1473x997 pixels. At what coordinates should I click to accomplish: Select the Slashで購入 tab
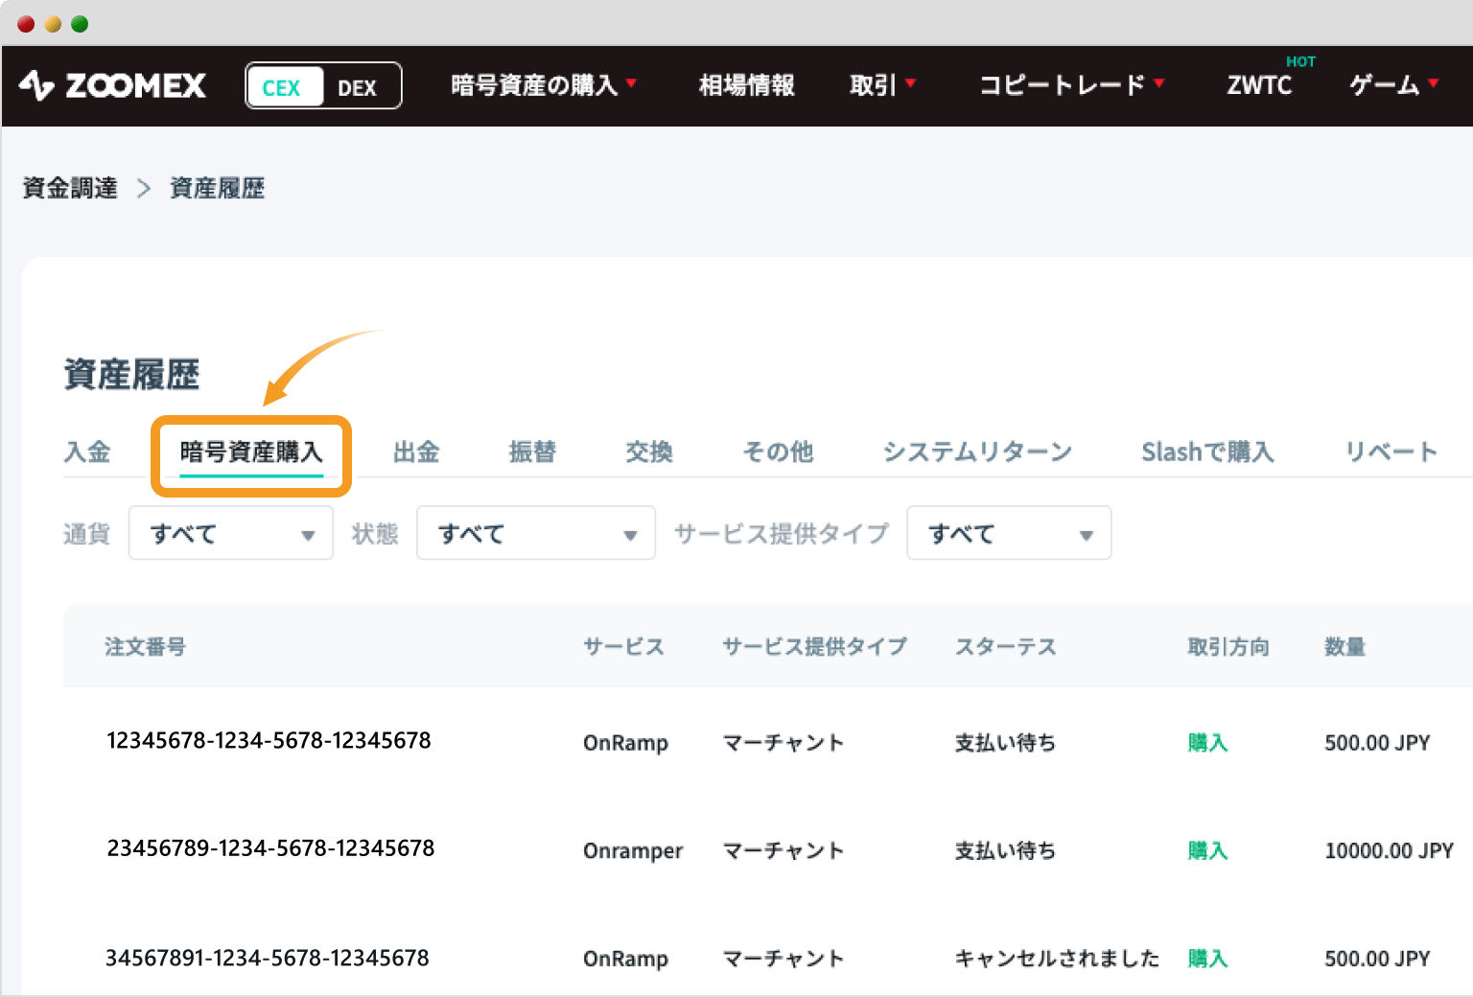click(x=1207, y=452)
